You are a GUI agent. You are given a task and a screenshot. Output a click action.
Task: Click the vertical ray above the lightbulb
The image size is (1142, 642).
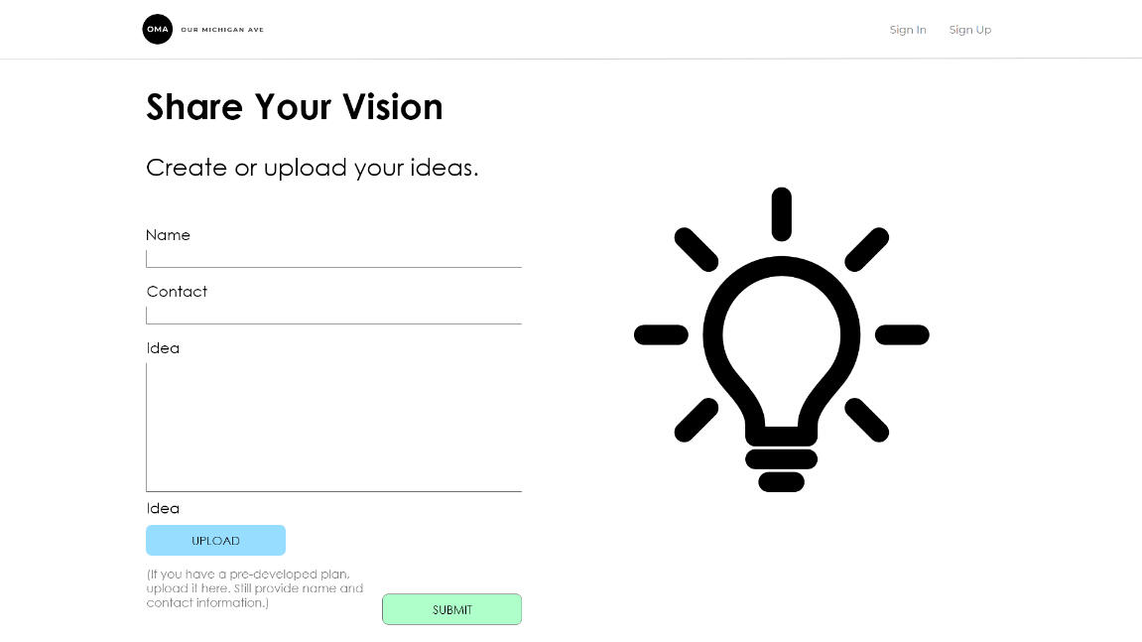point(781,213)
